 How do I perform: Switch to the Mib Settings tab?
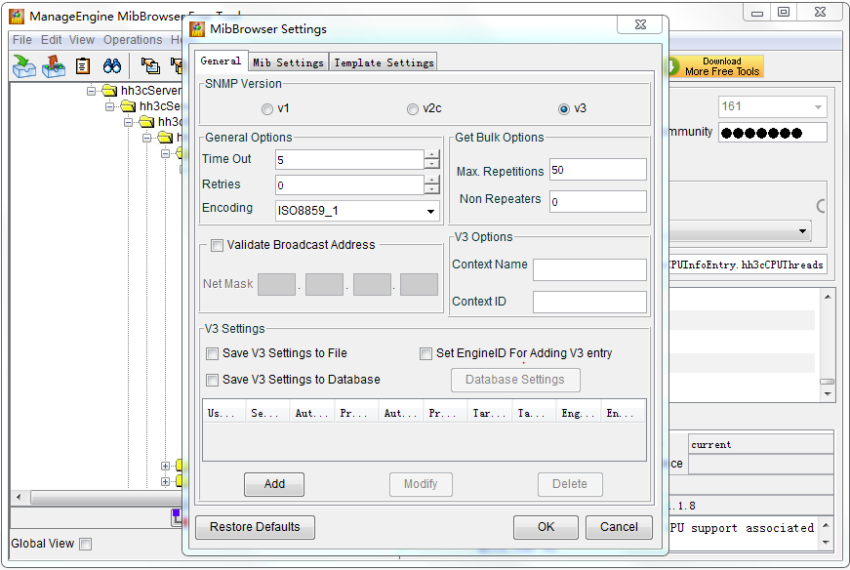pos(288,62)
